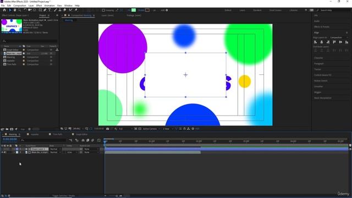Click the green Fill color swatch

coord(134,10)
